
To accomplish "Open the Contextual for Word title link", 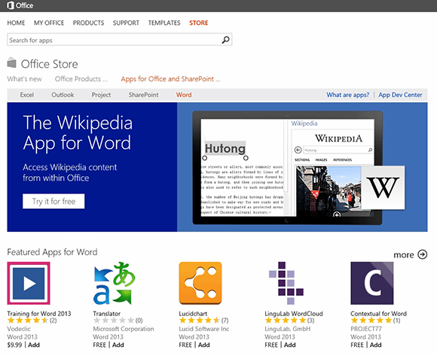I will point(378,313).
